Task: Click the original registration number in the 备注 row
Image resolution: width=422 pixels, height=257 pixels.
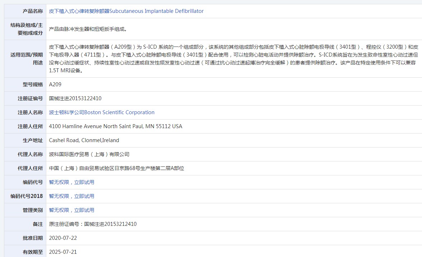Action: [x=93, y=224]
